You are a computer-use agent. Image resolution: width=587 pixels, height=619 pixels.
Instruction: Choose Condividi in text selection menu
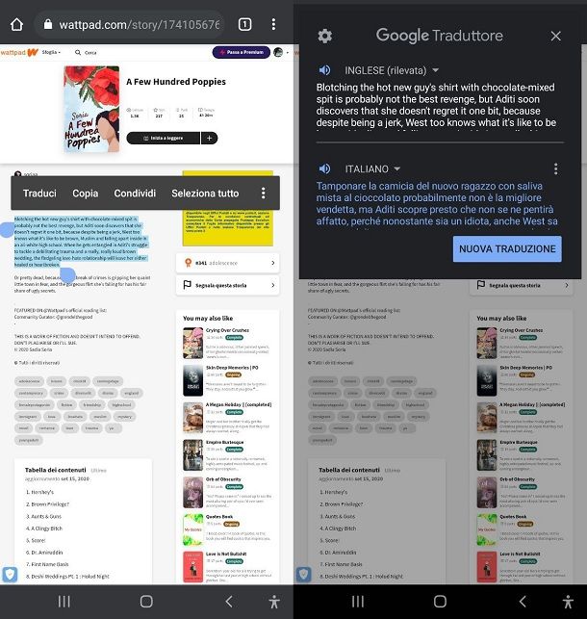click(x=135, y=193)
